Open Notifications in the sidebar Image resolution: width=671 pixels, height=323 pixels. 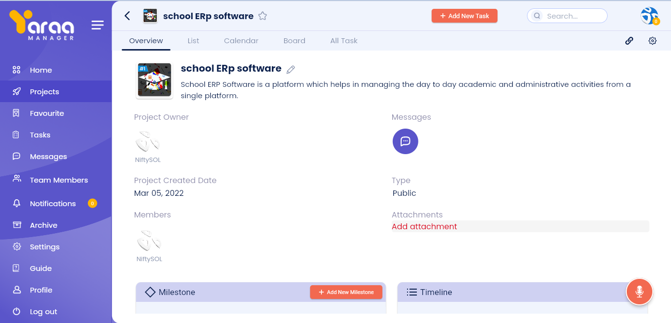pyautogui.click(x=53, y=203)
